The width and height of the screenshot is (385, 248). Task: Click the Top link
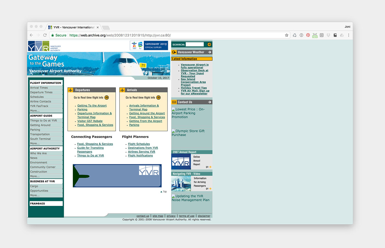pyautogui.click(x=164, y=192)
